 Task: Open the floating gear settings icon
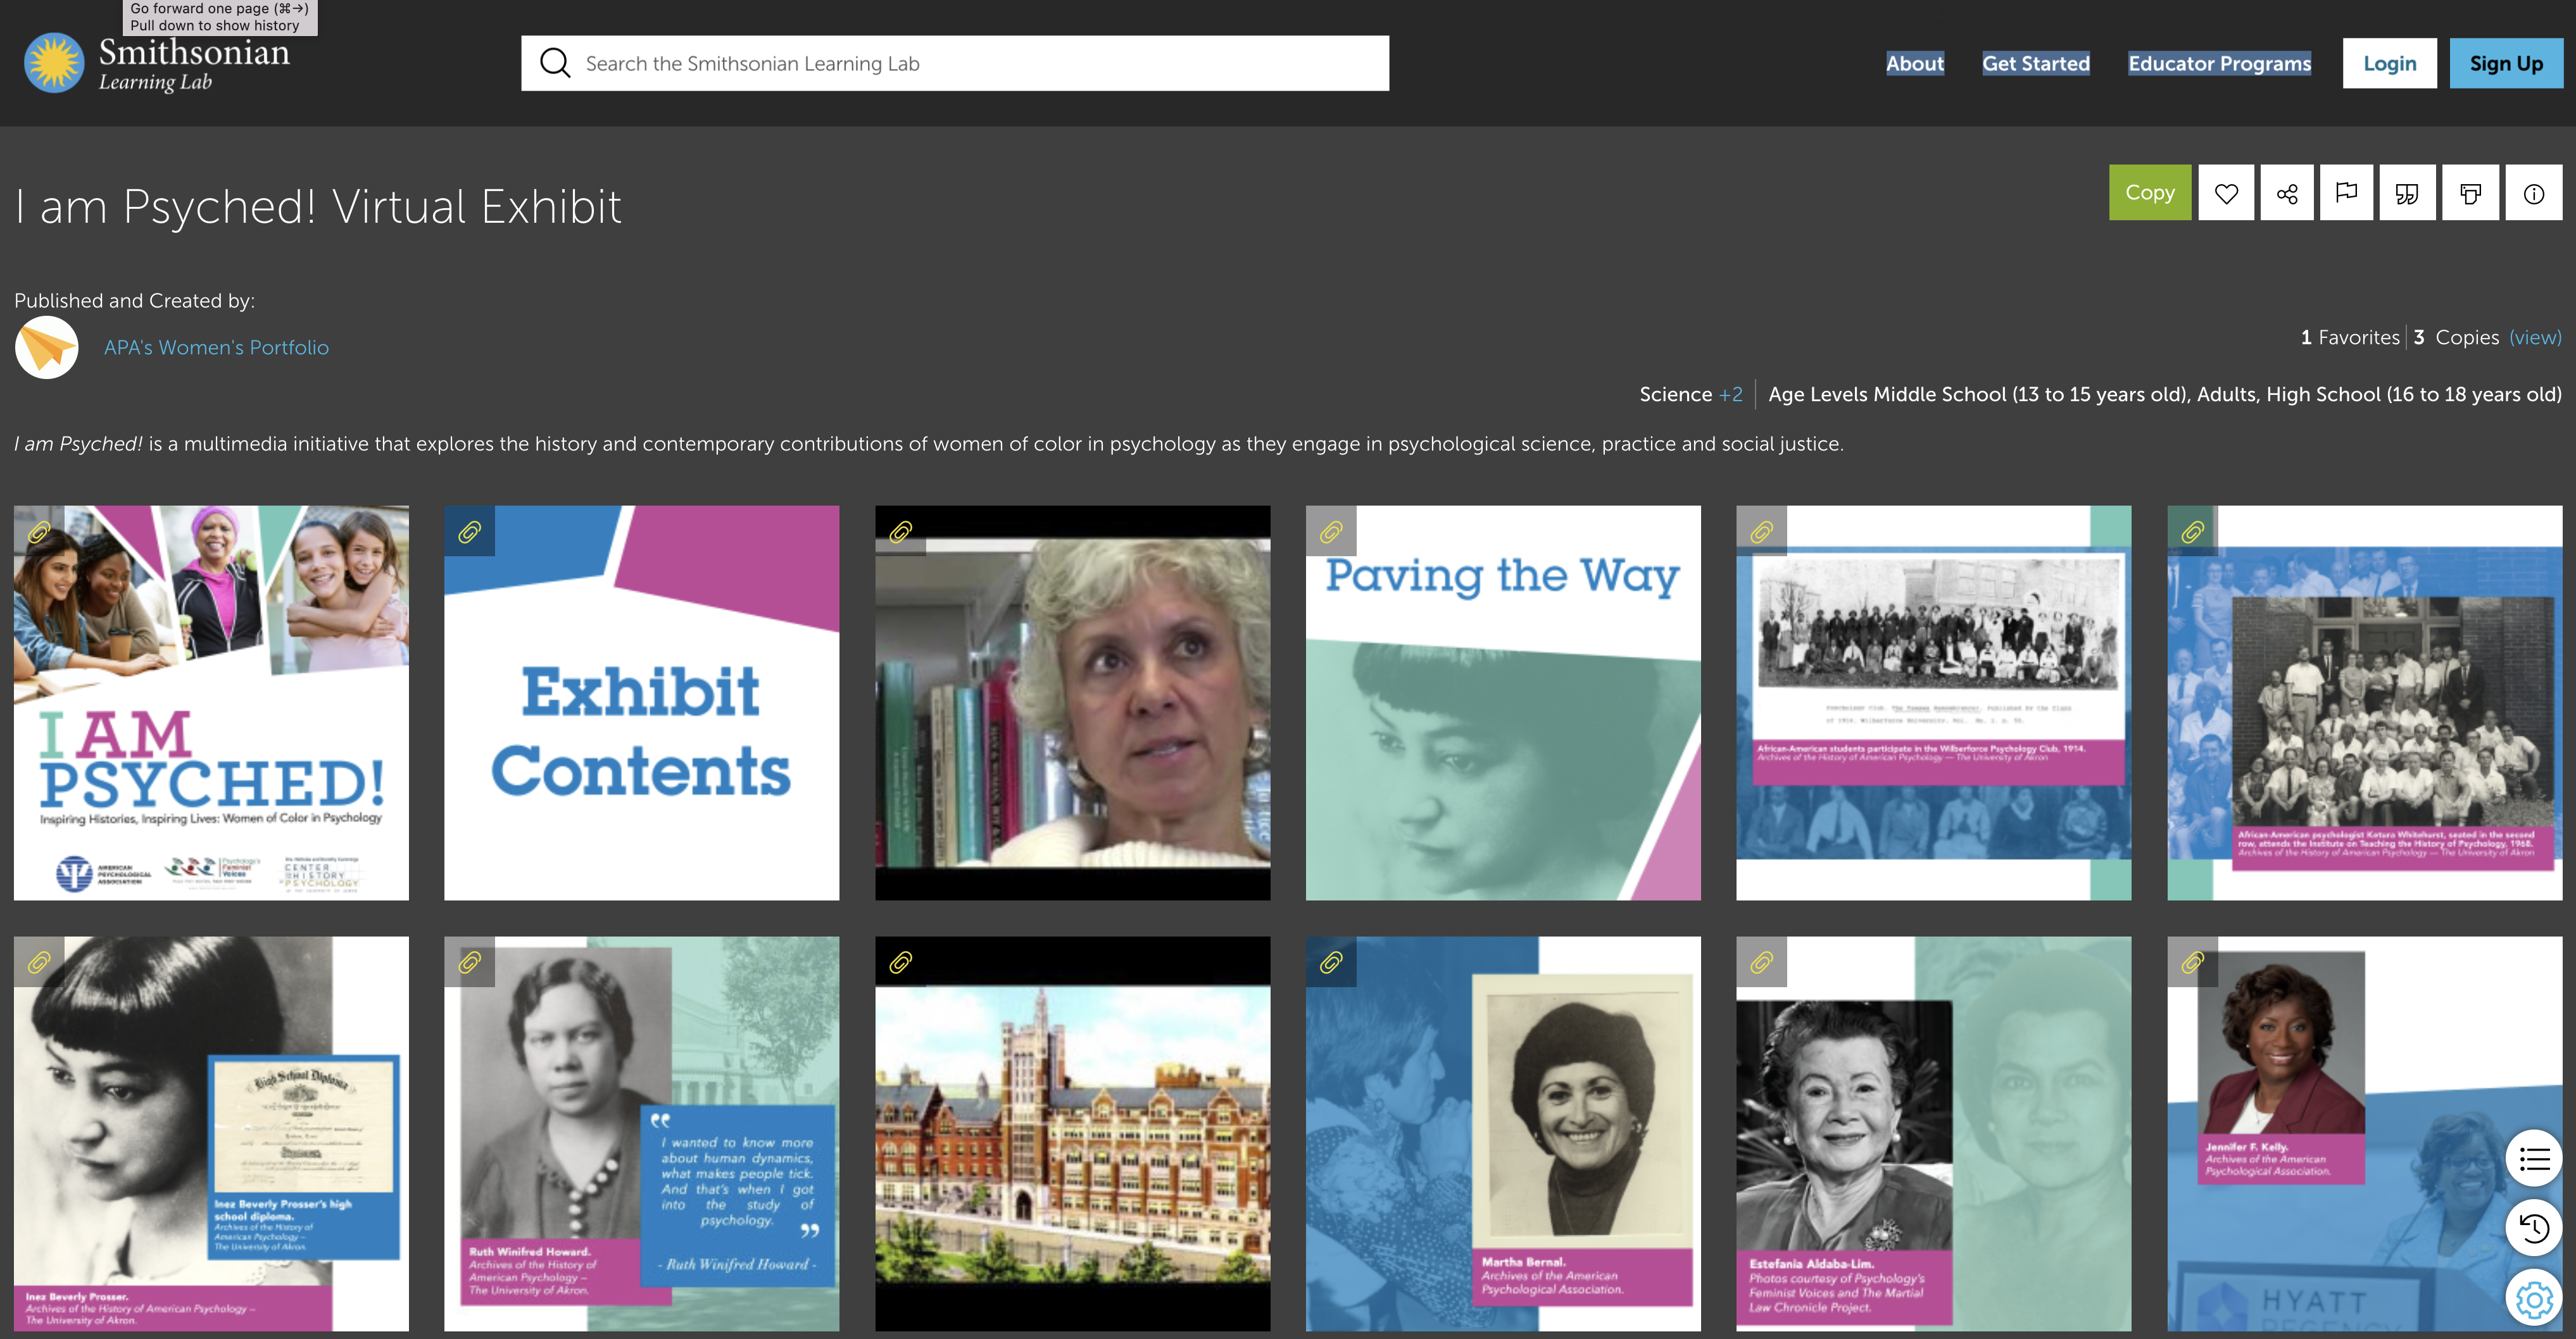(2533, 1298)
